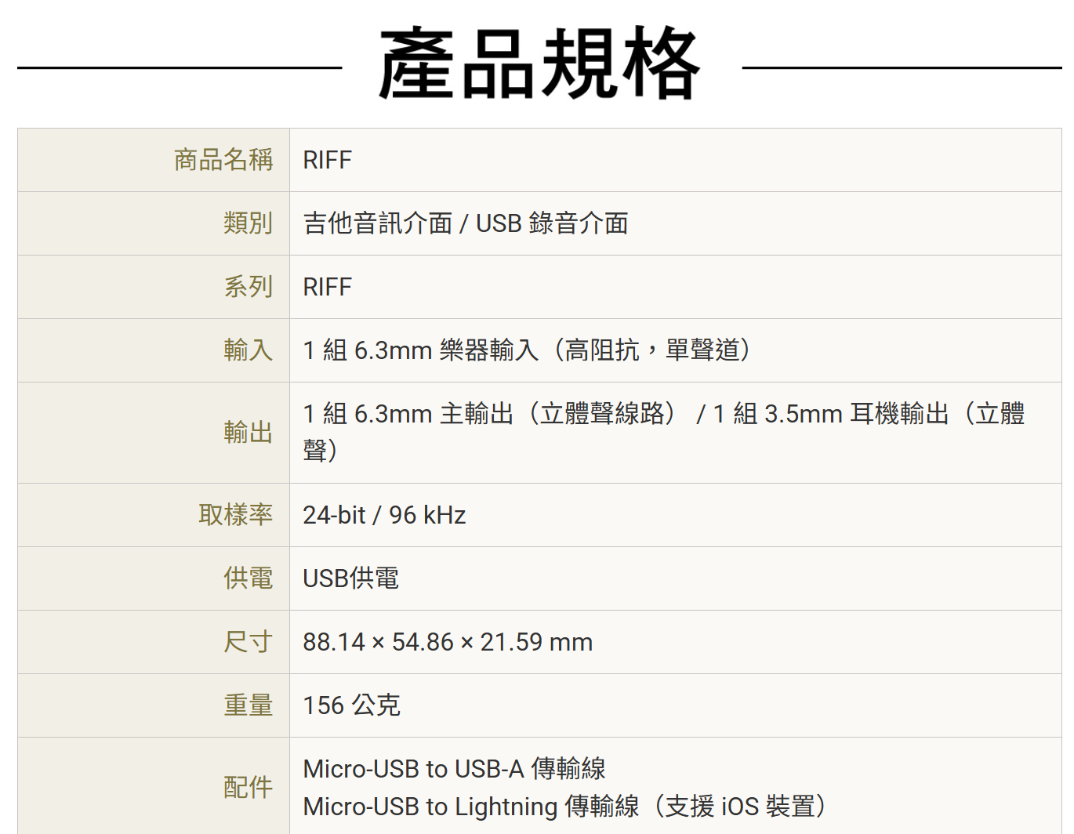Select the 88.14 × 54.86 × 21.59 mm value

click(x=448, y=642)
